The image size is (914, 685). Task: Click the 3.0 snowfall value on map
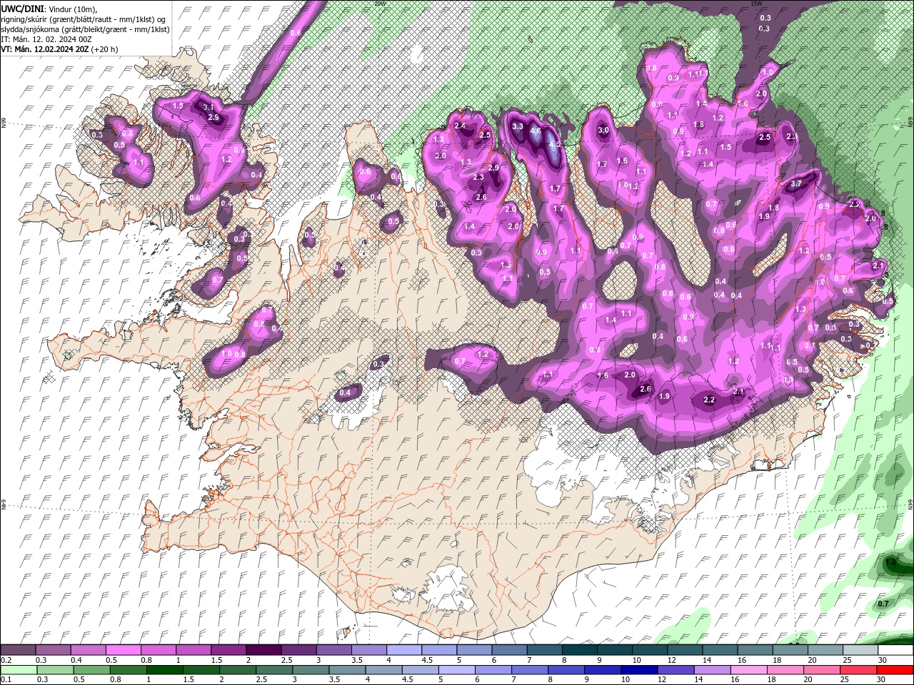[x=603, y=130]
